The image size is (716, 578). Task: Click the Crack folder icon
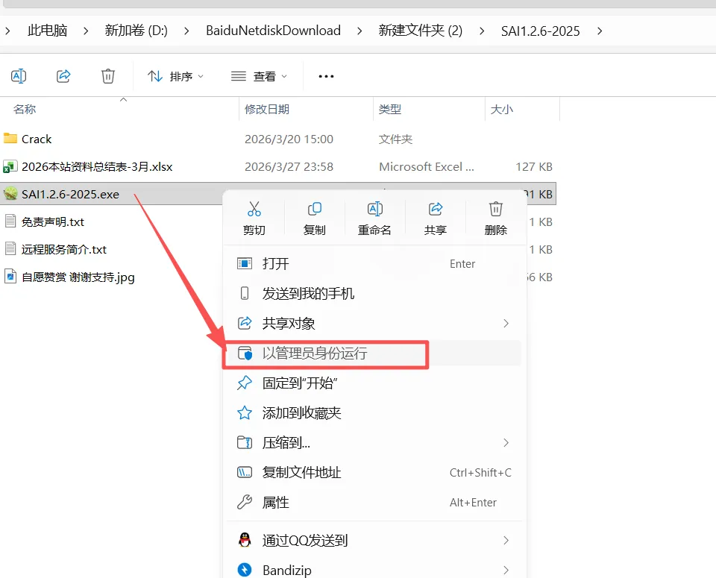click(x=10, y=138)
